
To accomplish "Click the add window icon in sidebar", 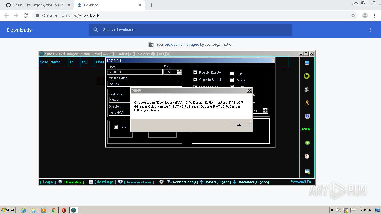I will click(x=307, y=171).
